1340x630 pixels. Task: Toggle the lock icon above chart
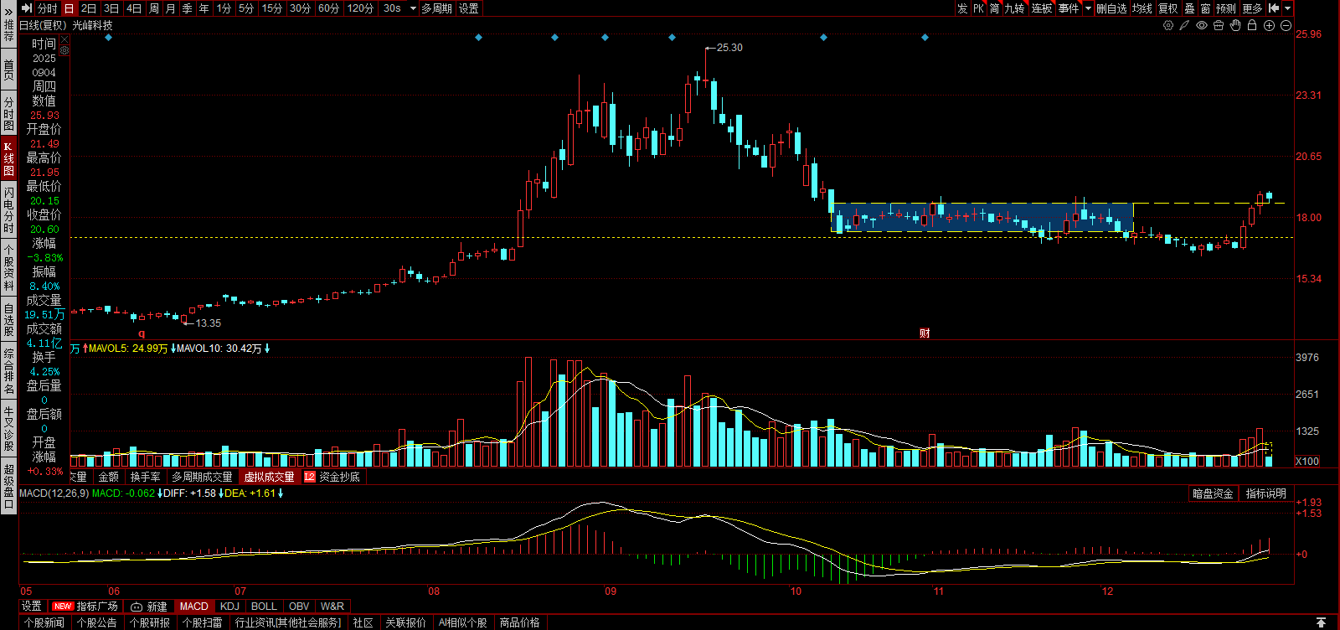click(1252, 25)
